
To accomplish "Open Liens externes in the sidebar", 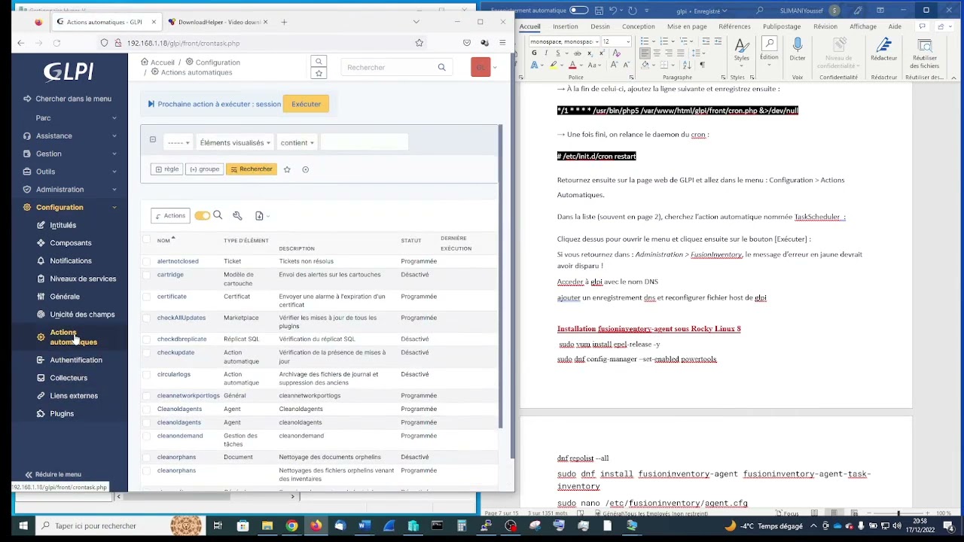I will (x=73, y=395).
